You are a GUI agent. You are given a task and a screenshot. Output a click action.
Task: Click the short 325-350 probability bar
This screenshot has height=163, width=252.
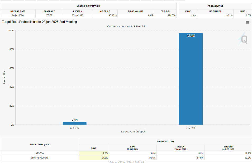(x=74, y=123)
